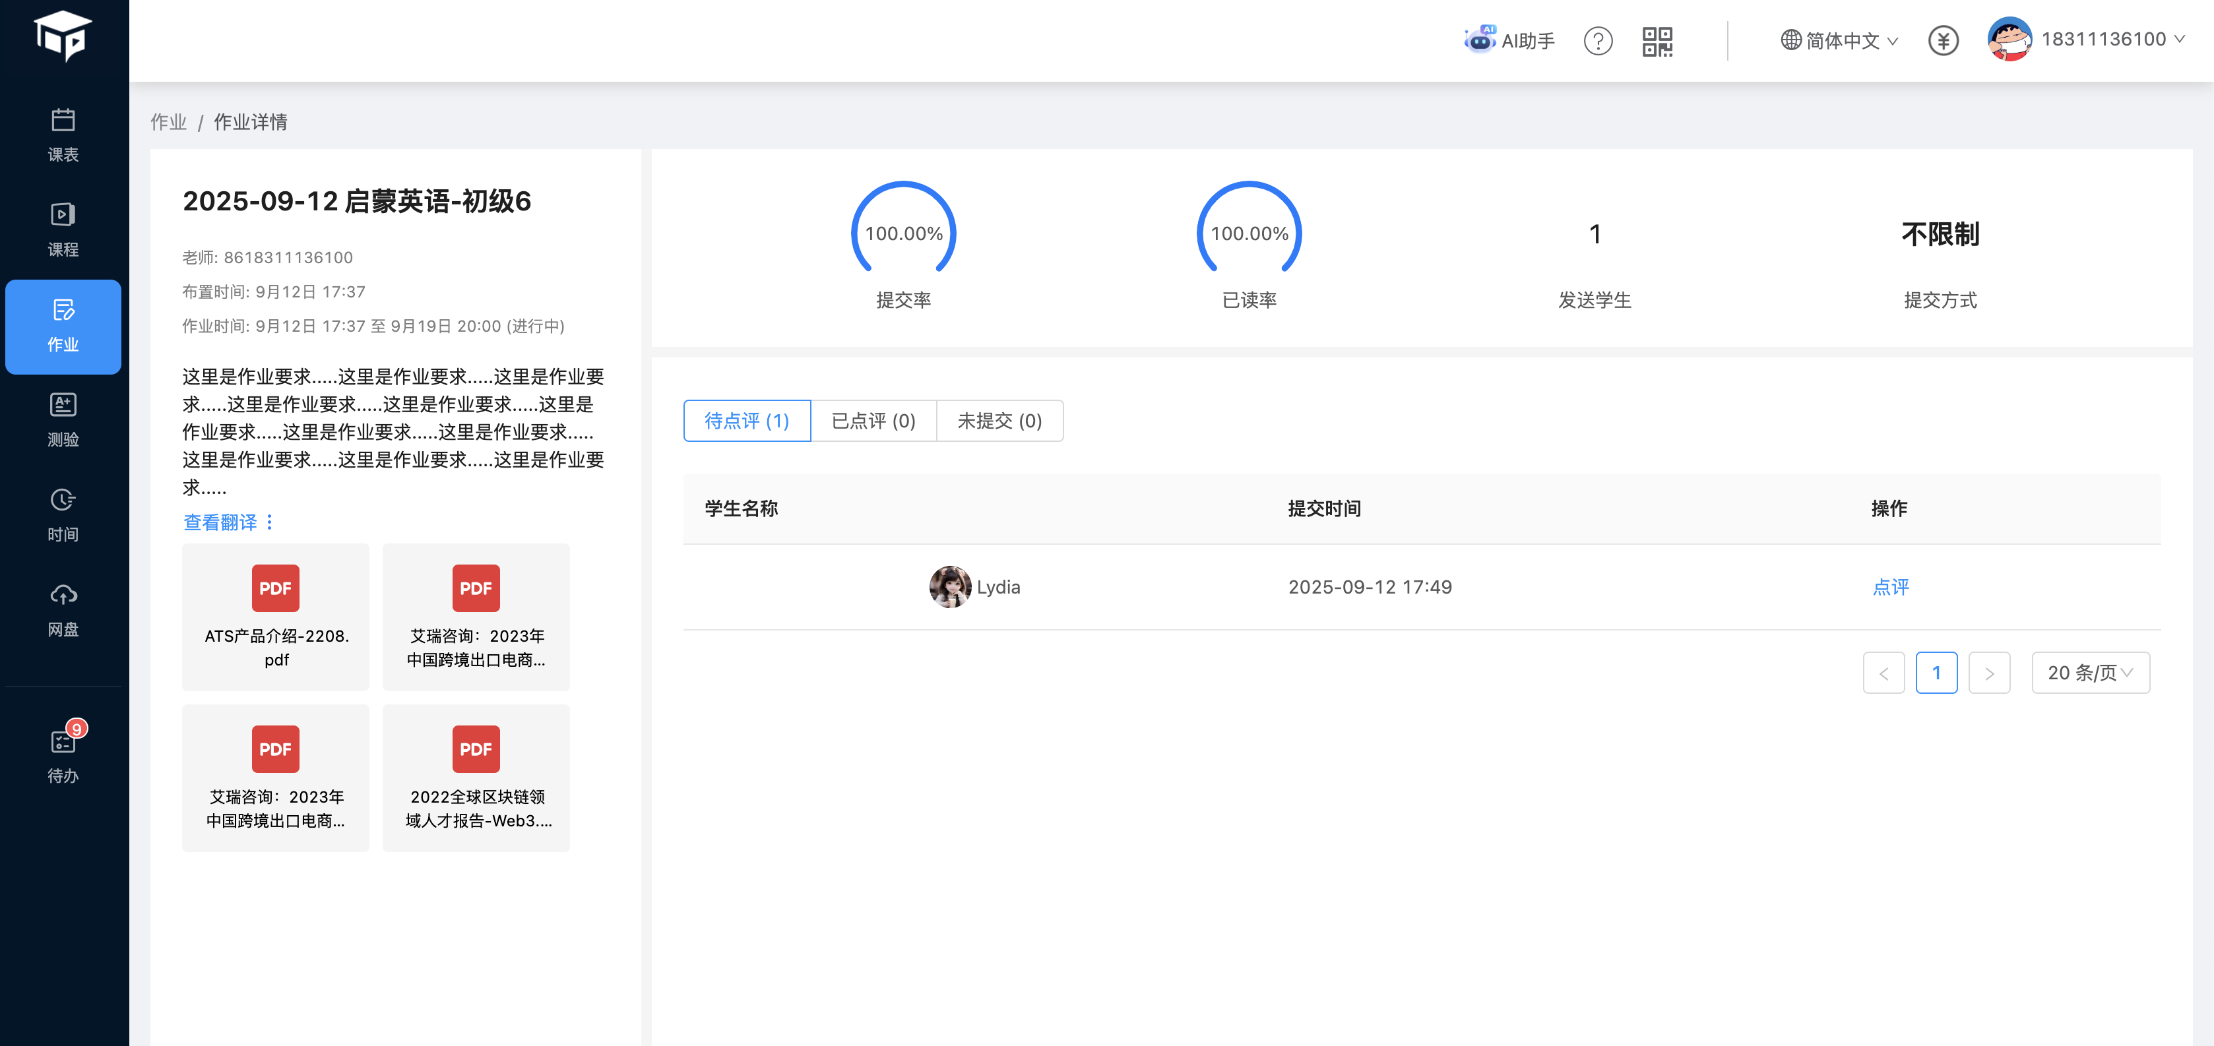Open the 网盘 cloud drive icon
2214x1046 pixels.
[63, 609]
